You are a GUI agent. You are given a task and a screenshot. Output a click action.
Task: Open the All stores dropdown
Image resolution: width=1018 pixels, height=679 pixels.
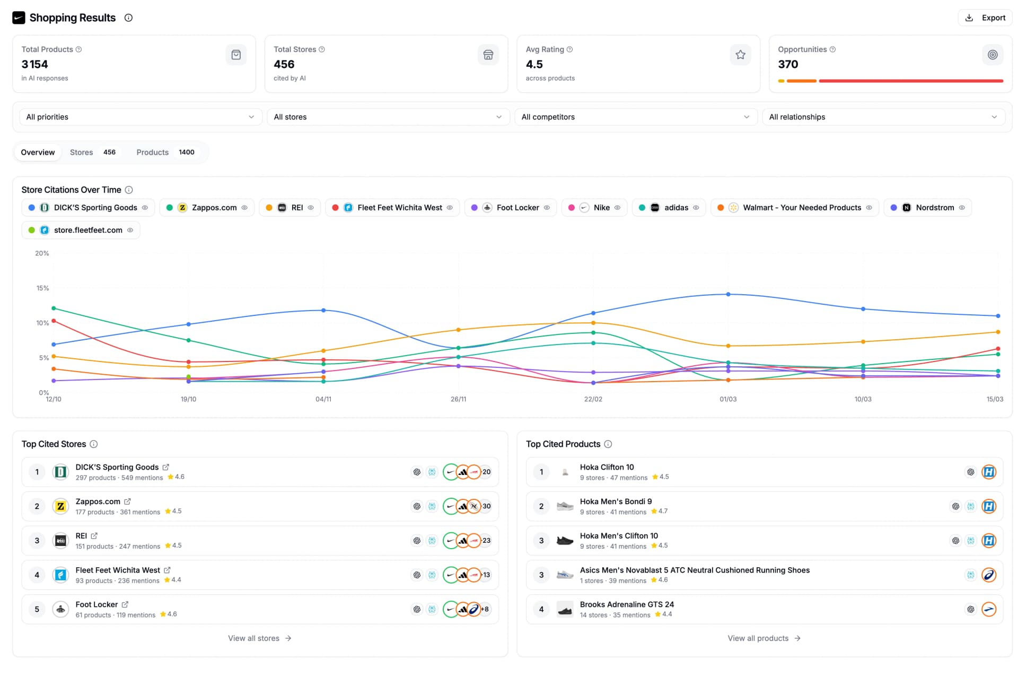(x=388, y=117)
